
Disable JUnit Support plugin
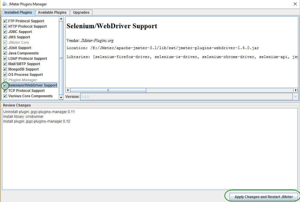pos(5,48)
